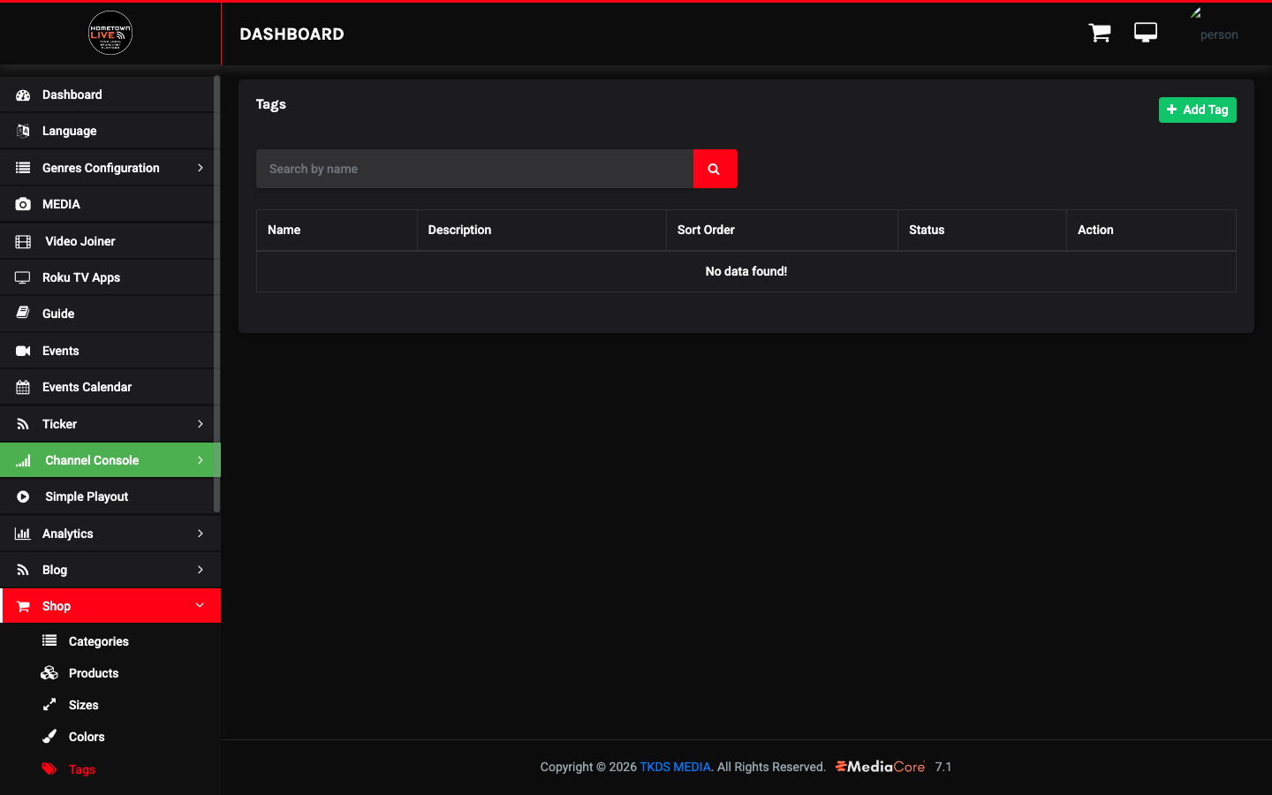Click the Products cubes icon

(49, 672)
